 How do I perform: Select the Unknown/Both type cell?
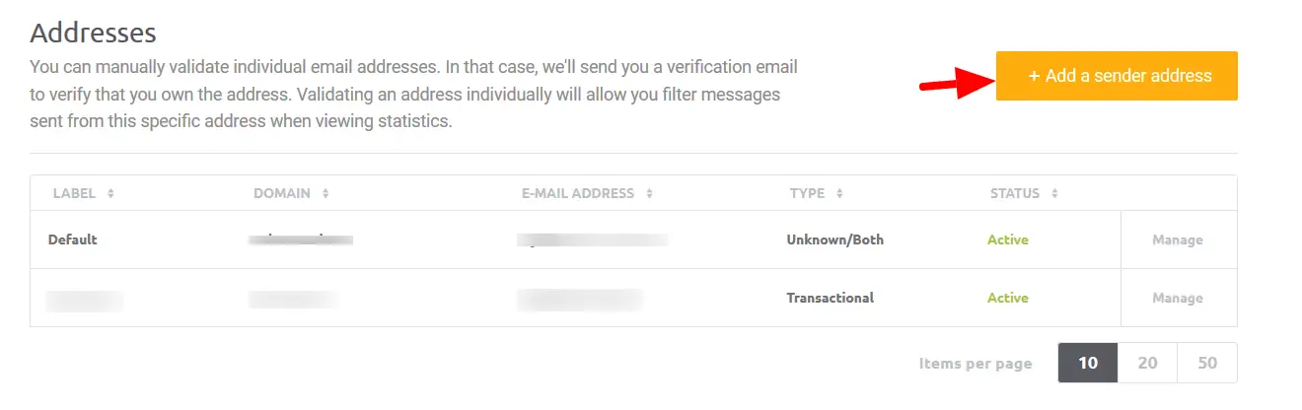tap(834, 239)
